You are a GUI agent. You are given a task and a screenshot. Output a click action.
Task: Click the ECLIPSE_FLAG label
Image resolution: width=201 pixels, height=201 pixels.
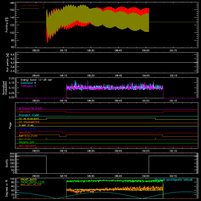click(x=27, y=129)
